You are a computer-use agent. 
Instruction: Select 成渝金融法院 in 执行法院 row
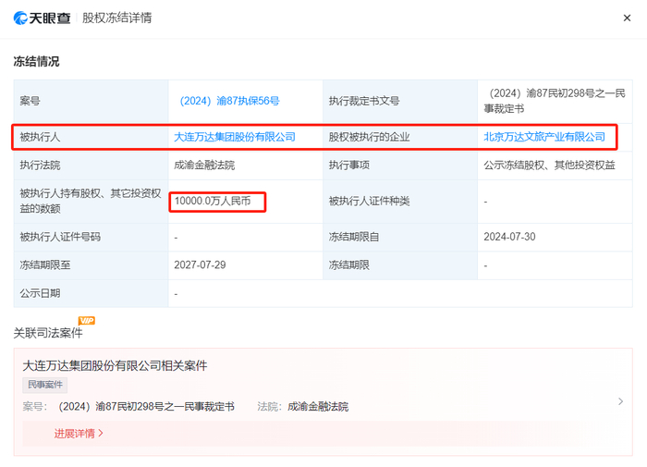coord(204,166)
